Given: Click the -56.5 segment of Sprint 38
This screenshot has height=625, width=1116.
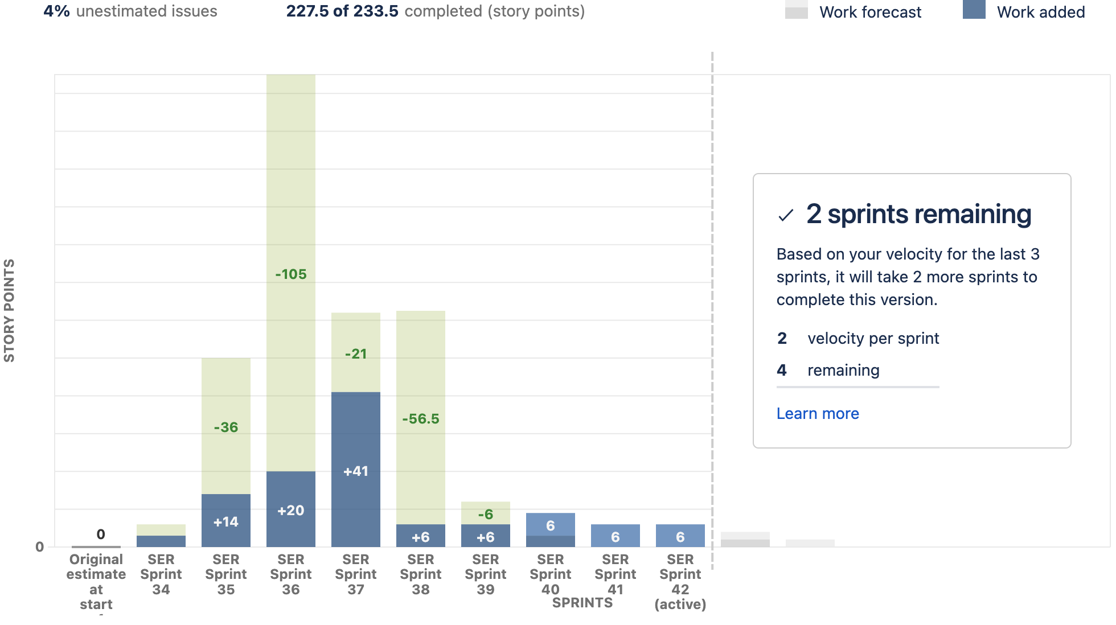Looking at the screenshot, I should click(421, 418).
